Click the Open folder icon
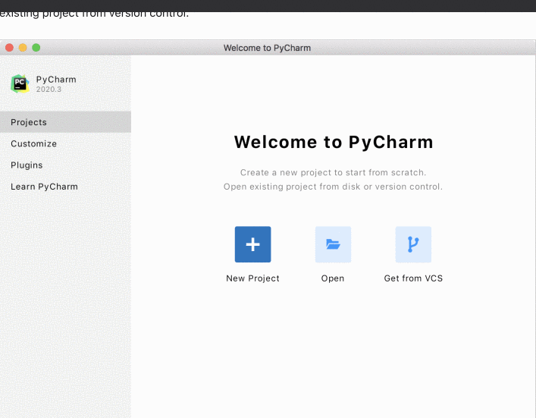 pos(333,244)
